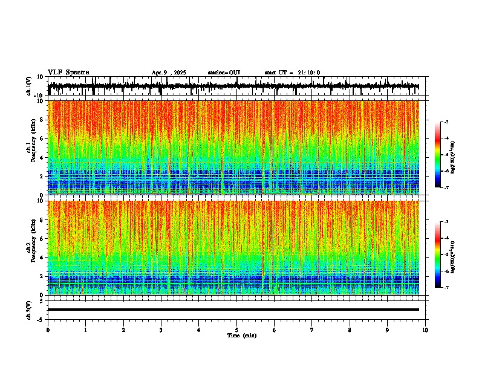Click the ch.1 frequency axis 4 kHz tick label
479x370 pixels.
[42, 158]
